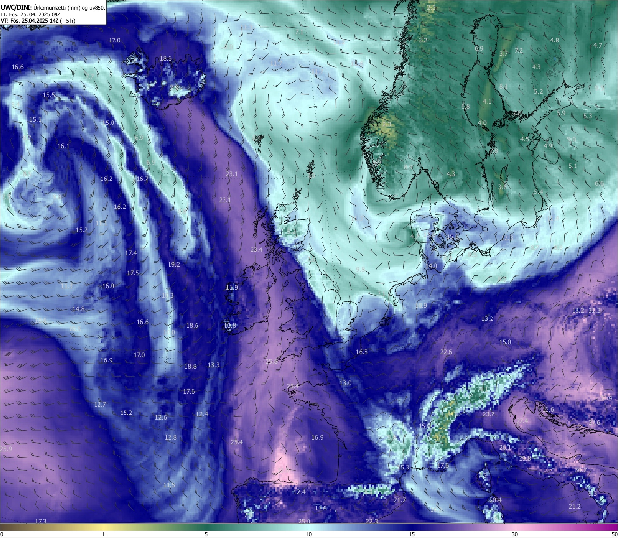Click the map value 23.7
Image resolution: width=618 pixels, height=538 pixels.
488,414
